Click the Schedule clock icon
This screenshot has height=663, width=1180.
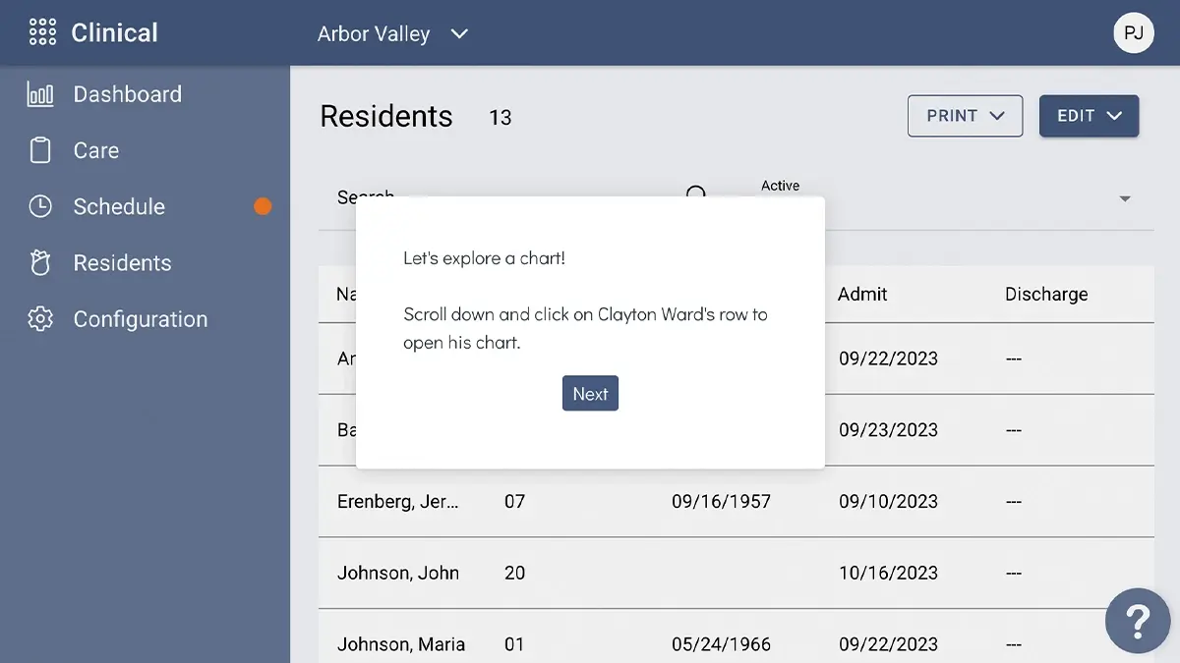tap(40, 206)
